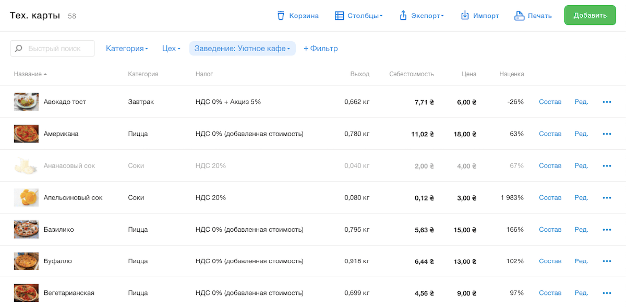The height and width of the screenshot is (308, 626).
Task: Sort the table by Название column header
Action: [28, 74]
